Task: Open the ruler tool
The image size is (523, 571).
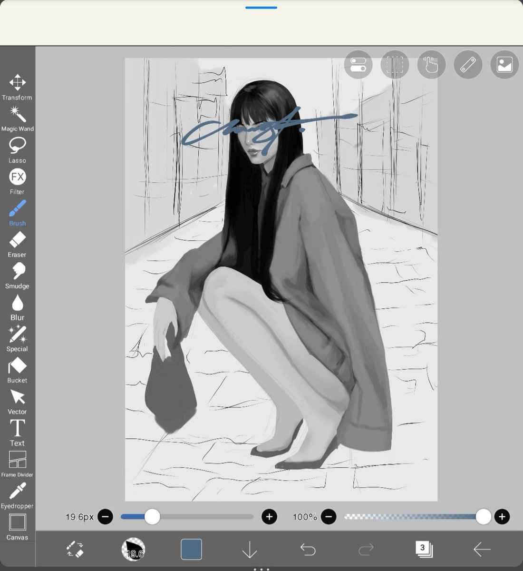Action: (x=468, y=64)
